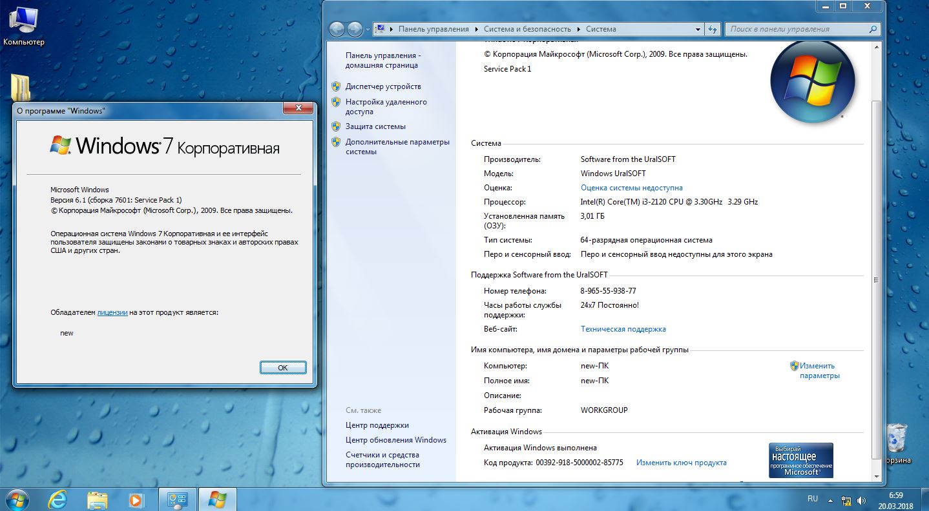
Task: Show hidden tray icons arrow
Action: 830,499
